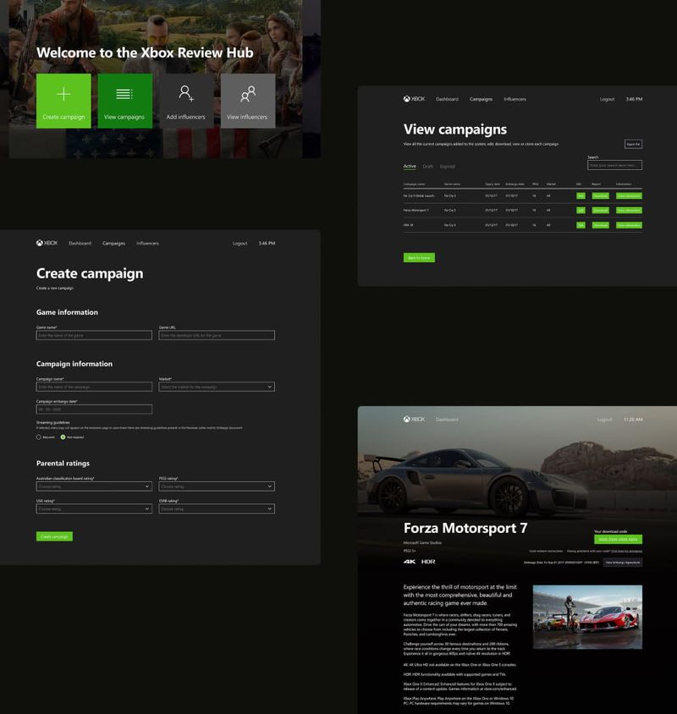Click Edit for Far Cry 5 Global Launch row
677x714 pixels.
click(581, 195)
